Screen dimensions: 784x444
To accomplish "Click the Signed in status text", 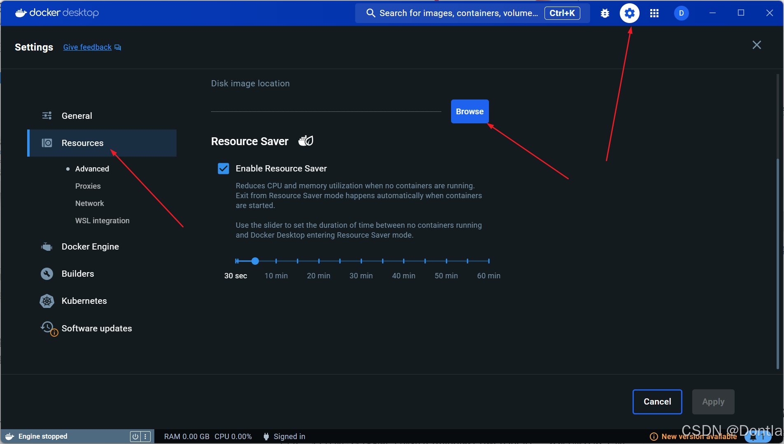I will [289, 437].
